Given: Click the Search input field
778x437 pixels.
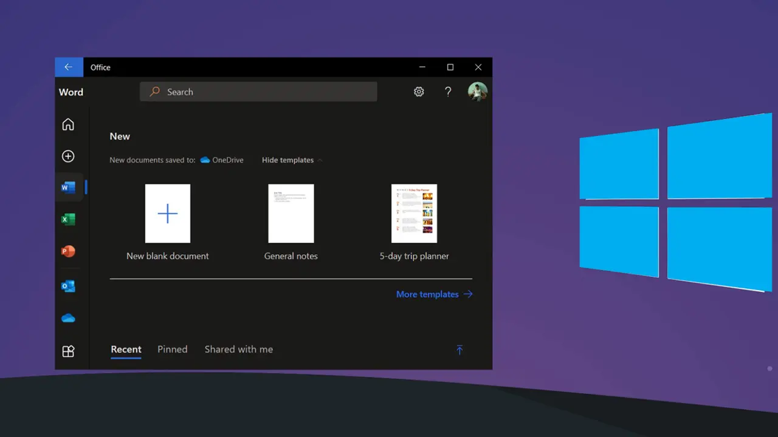Looking at the screenshot, I should (x=258, y=92).
